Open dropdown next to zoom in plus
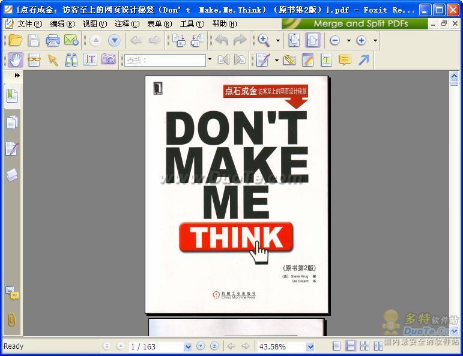The height and width of the screenshot is (356, 463). (375, 40)
